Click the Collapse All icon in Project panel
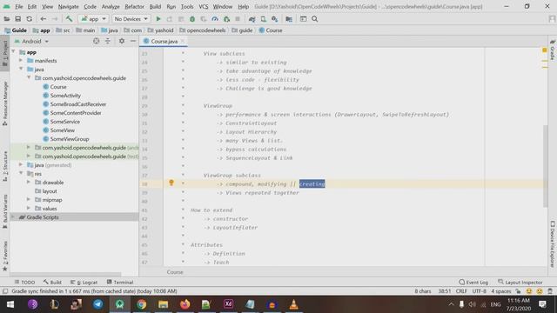 108,41
